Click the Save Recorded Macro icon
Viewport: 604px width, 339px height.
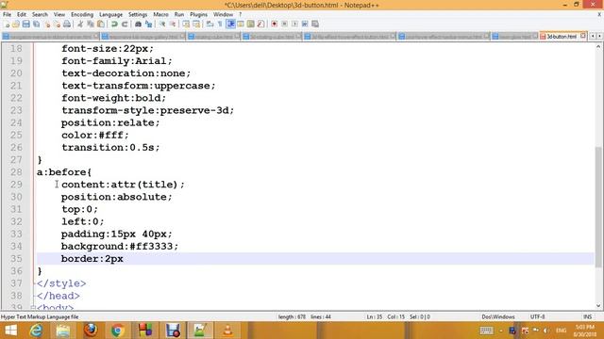point(315,24)
